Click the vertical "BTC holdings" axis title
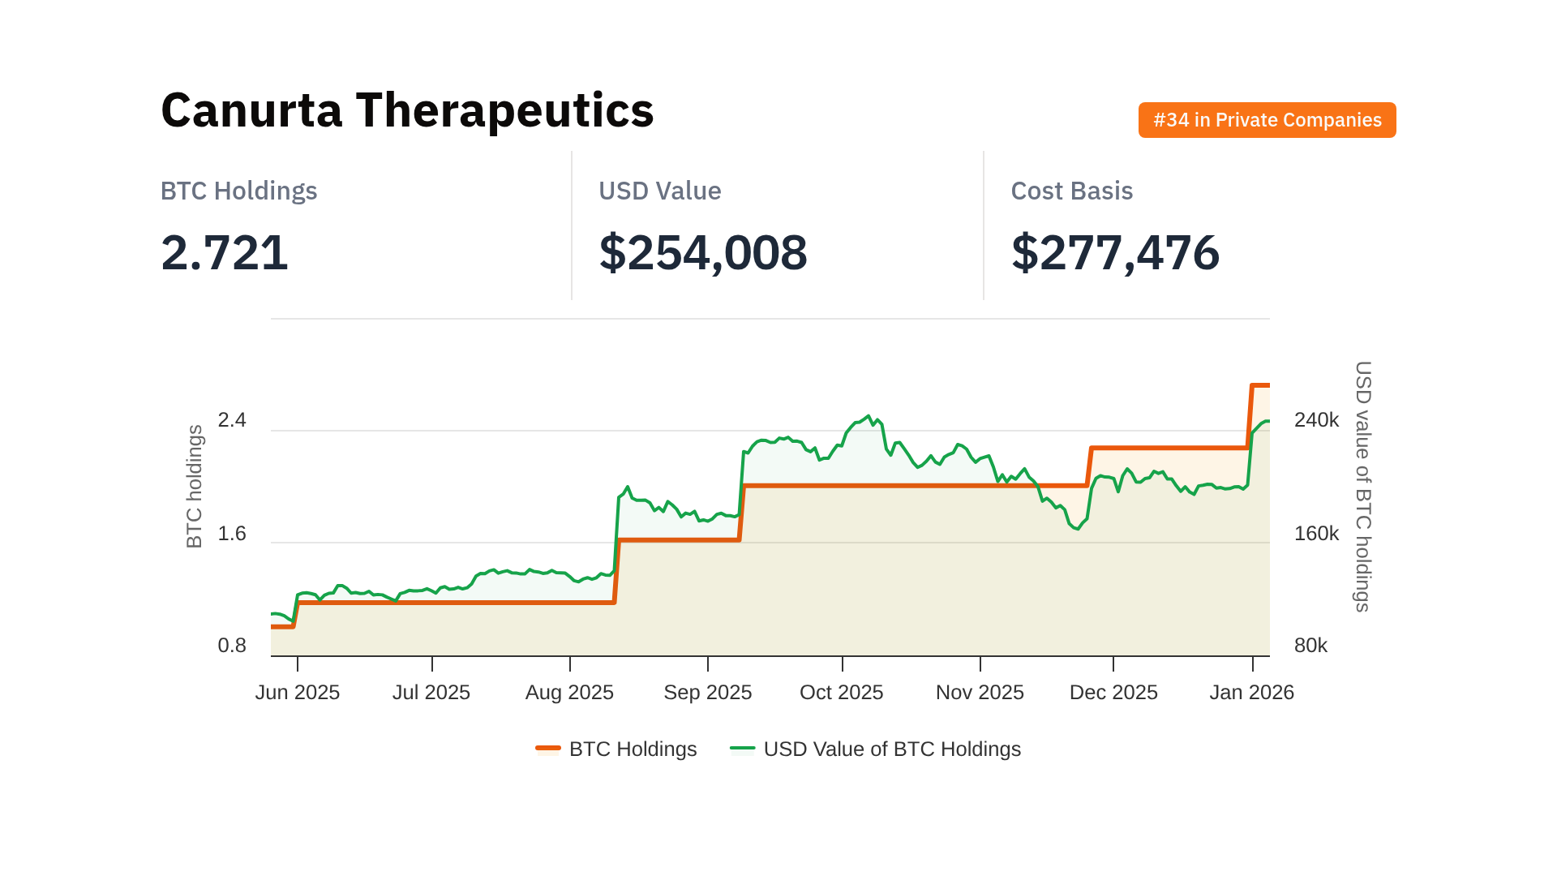Screen dimensions: 1557x876 [195, 487]
